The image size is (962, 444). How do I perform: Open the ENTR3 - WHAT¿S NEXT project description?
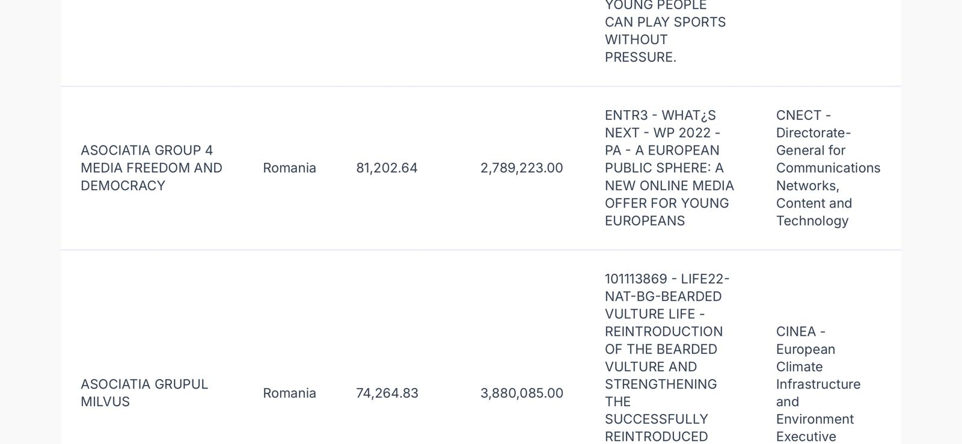tap(669, 168)
